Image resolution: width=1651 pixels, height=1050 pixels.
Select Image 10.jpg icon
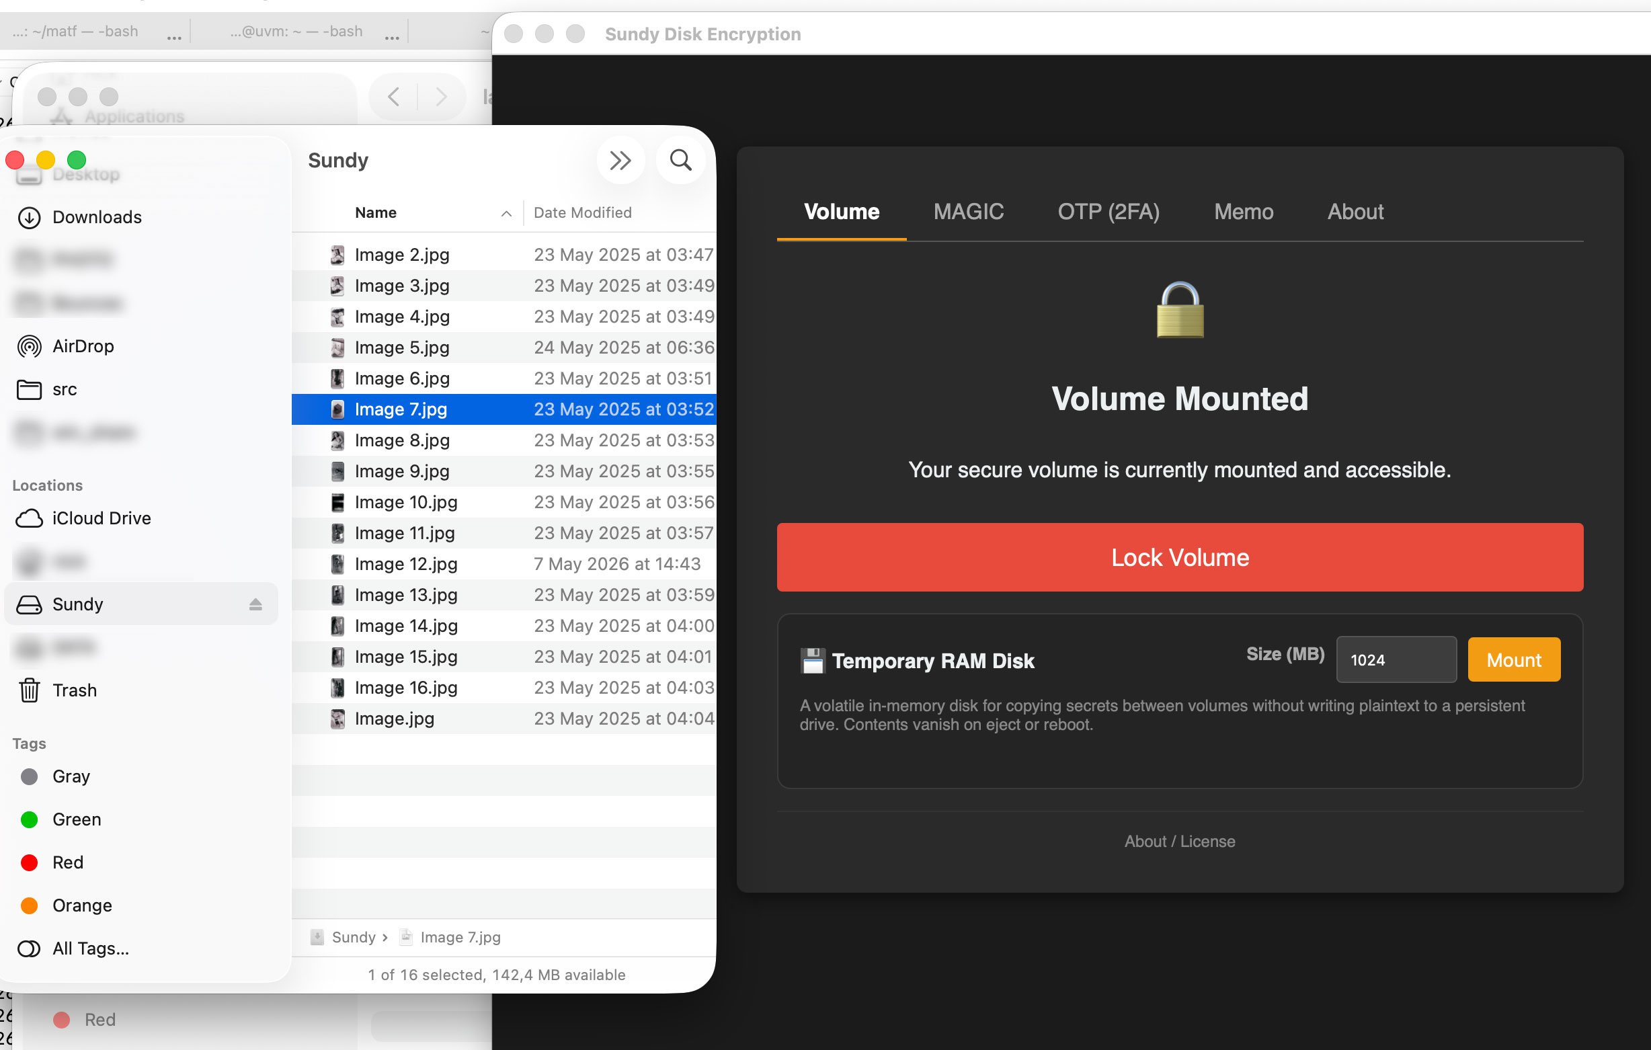point(337,502)
